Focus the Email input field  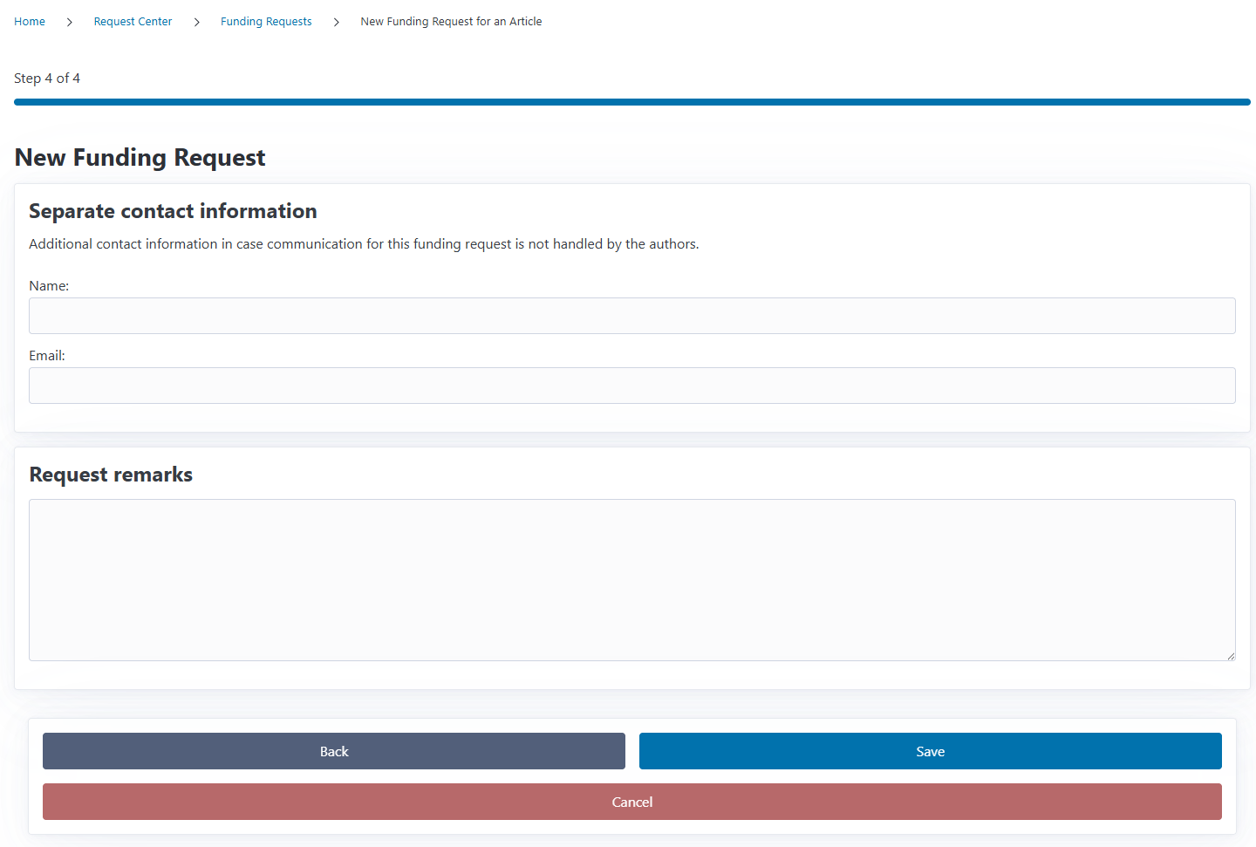pos(631,386)
